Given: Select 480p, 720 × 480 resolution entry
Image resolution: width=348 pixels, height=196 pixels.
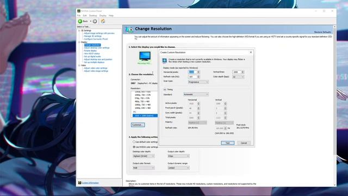Looking at the screenshot, I should [x=143, y=101].
